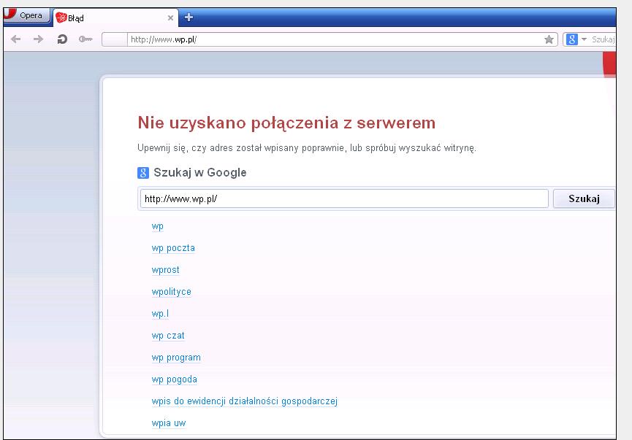Open the "wp" suggestion link
632x440 pixels.
pos(158,226)
